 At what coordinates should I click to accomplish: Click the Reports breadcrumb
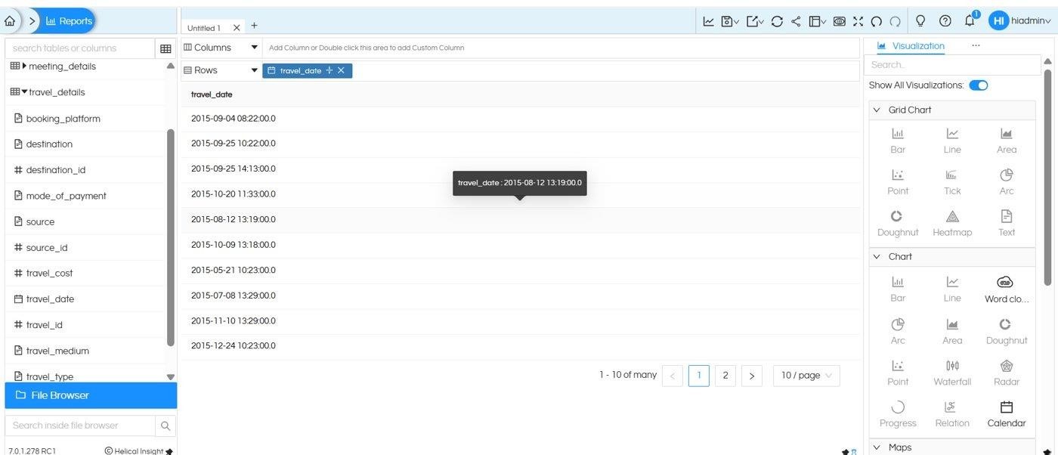[x=69, y=21]
